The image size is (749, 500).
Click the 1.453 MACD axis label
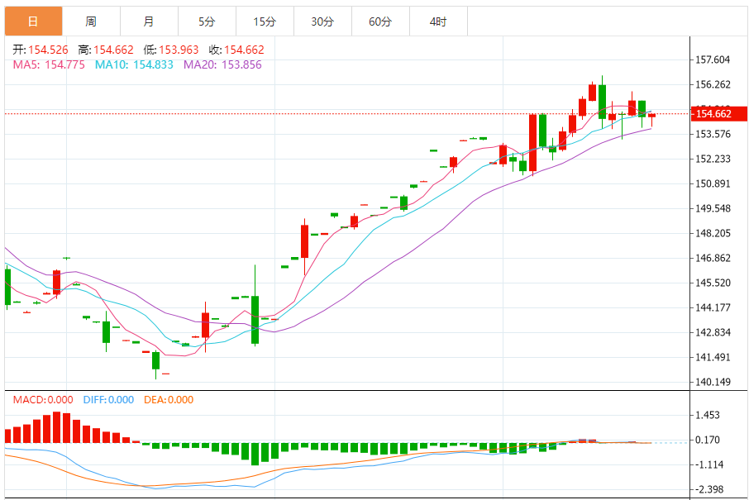pos(709,416)
